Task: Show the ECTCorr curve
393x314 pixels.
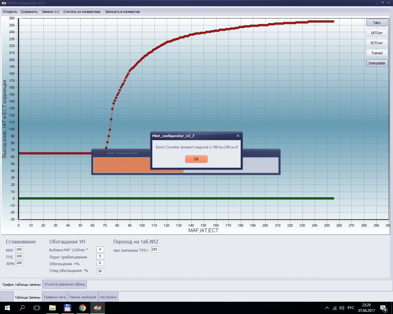Action: (377, 43)
